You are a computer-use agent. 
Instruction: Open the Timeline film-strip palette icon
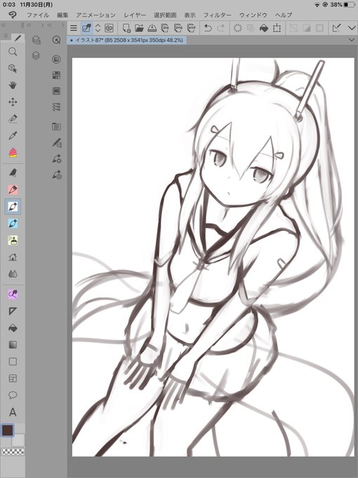[x=56, y=91]
